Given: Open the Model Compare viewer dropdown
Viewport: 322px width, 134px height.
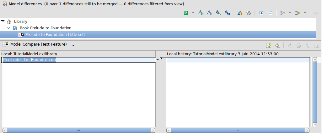Looking at the screenshot, I should tap(73, 45).
